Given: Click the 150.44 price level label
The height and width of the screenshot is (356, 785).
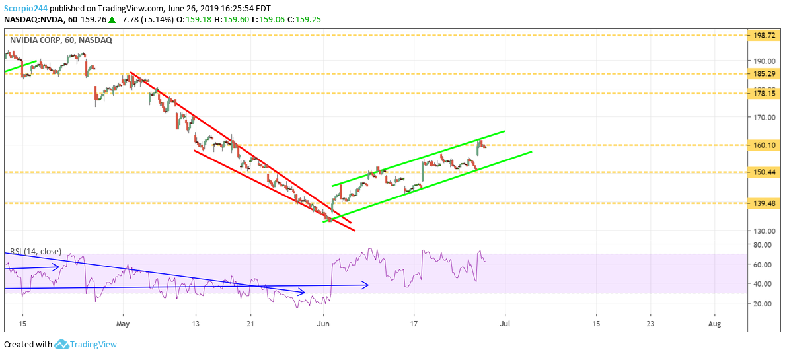Looking at the screenshot, I should (x=764, y=172).
